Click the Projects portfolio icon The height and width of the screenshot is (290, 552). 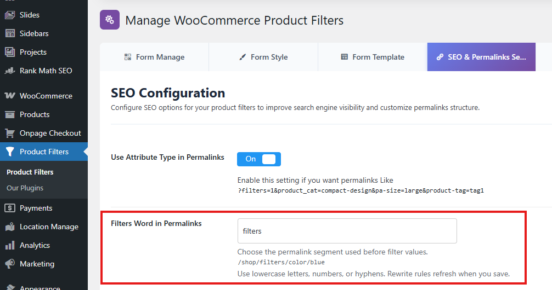10,52
